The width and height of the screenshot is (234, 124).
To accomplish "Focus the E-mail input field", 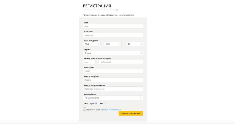I will (113, 71).
